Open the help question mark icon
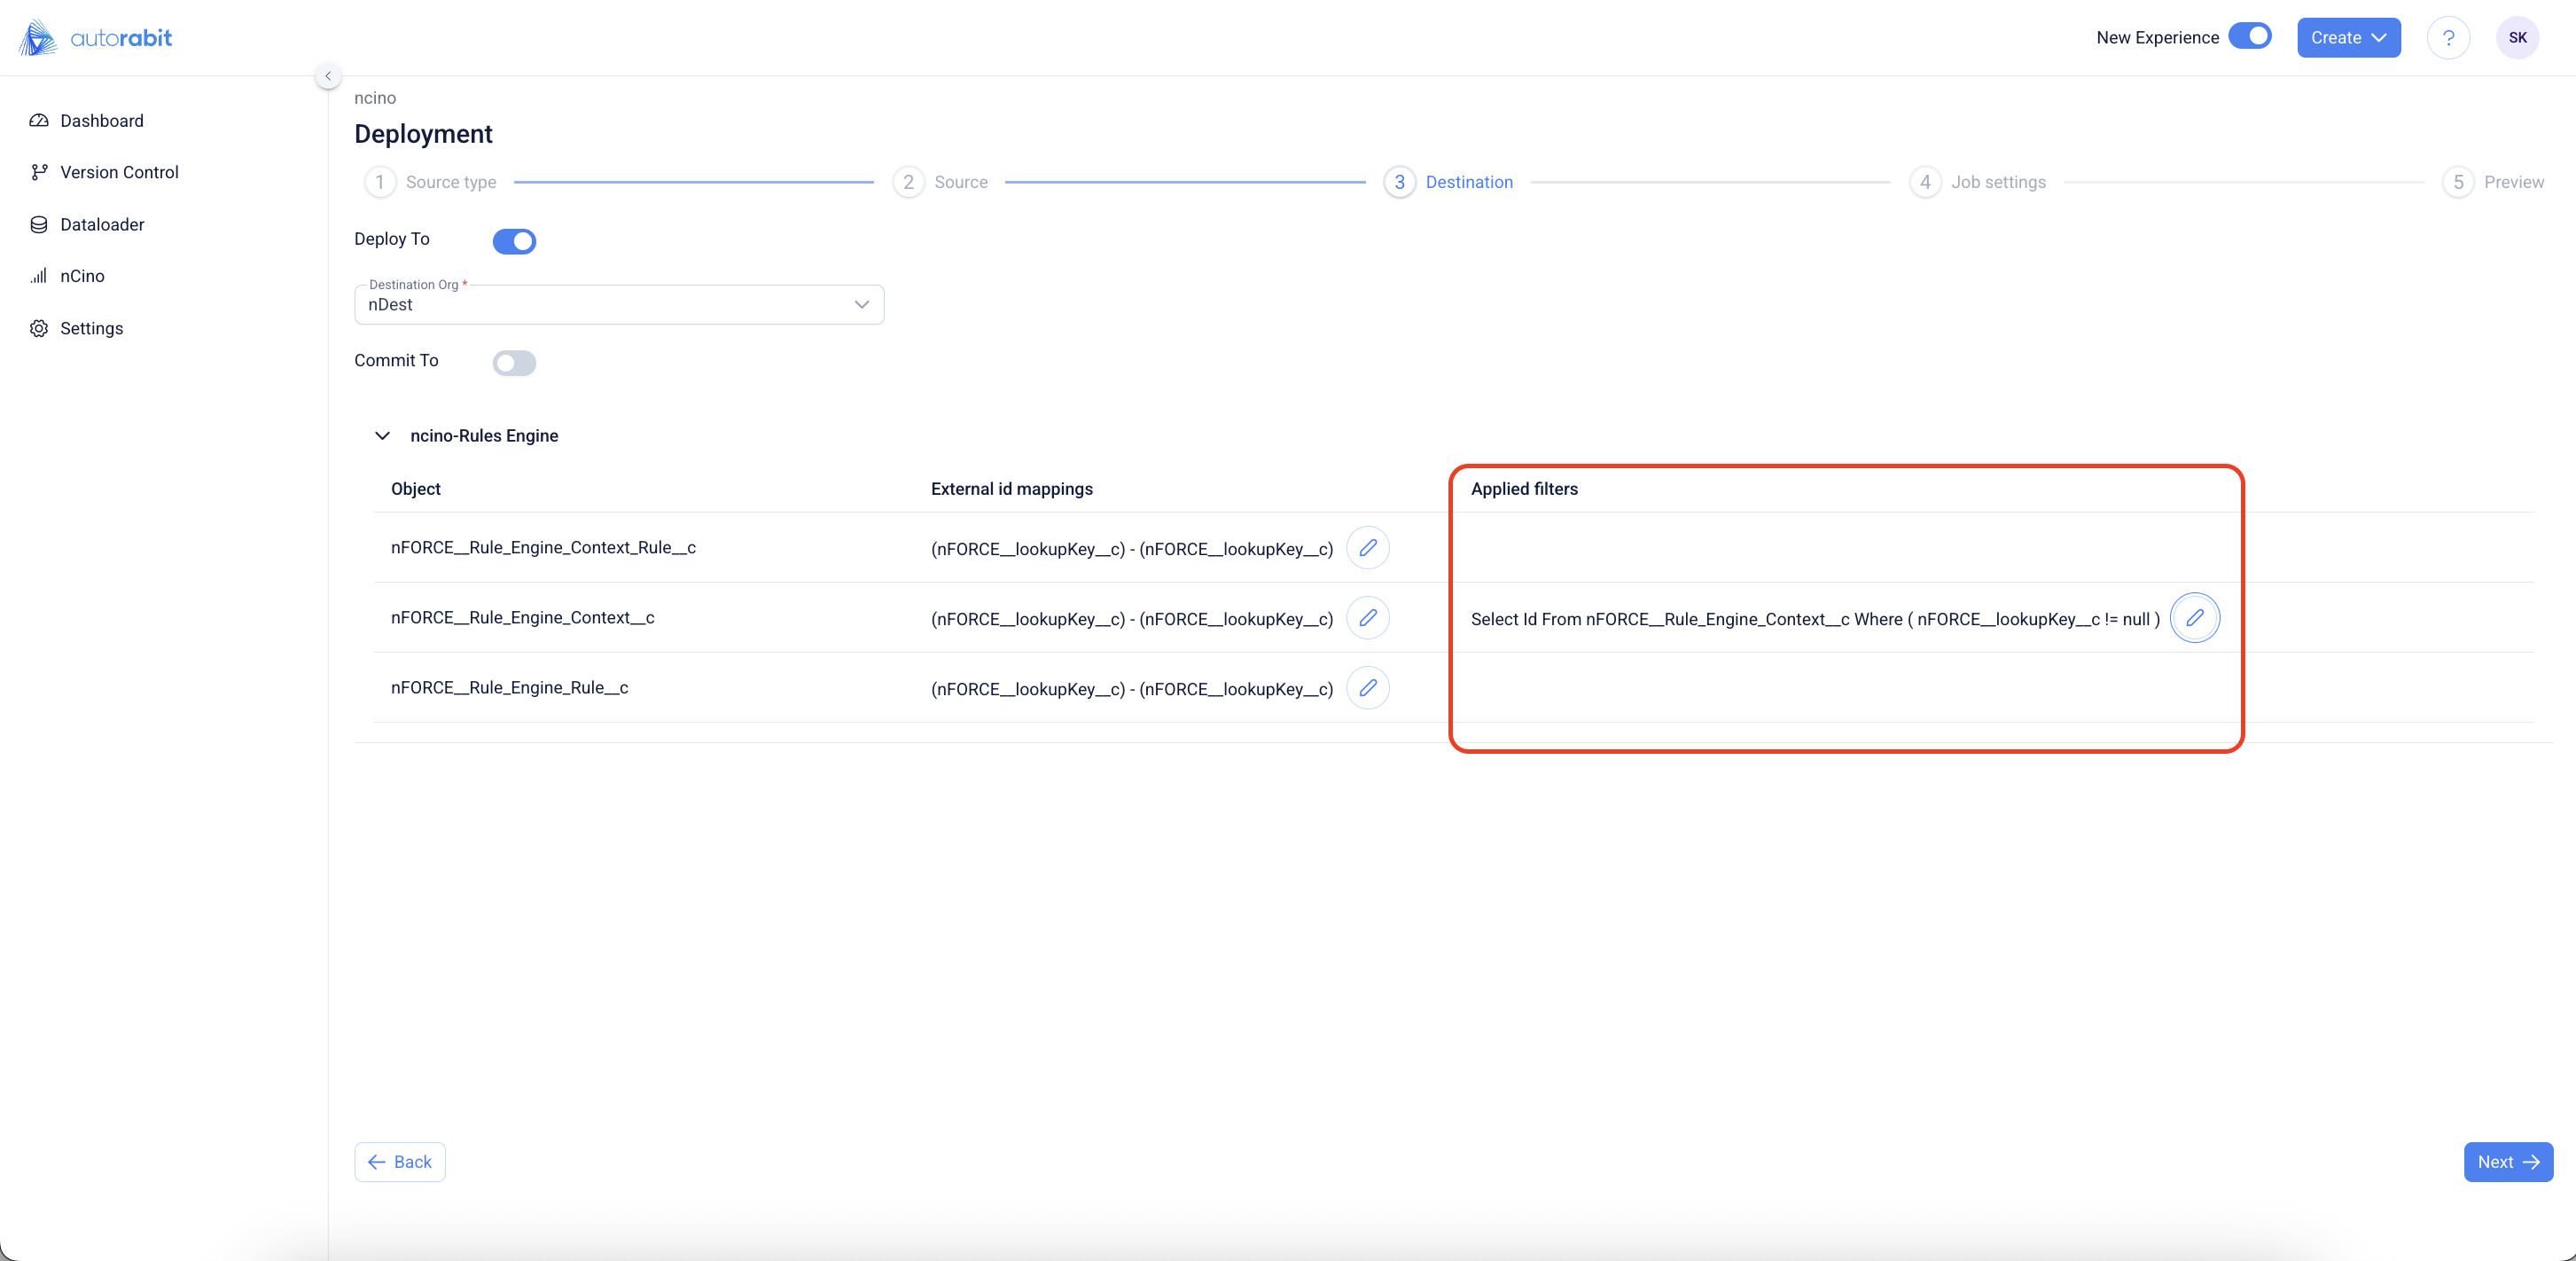This screenshot has height=1261, width=2576. pyautogui.click(x=2447, y=38)
